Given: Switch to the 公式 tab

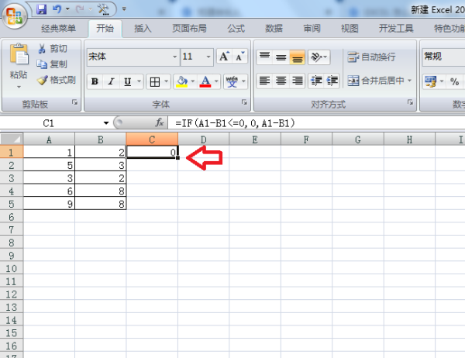Looking at the screenshot, I should pyautogui.click(x=236, y=29).
